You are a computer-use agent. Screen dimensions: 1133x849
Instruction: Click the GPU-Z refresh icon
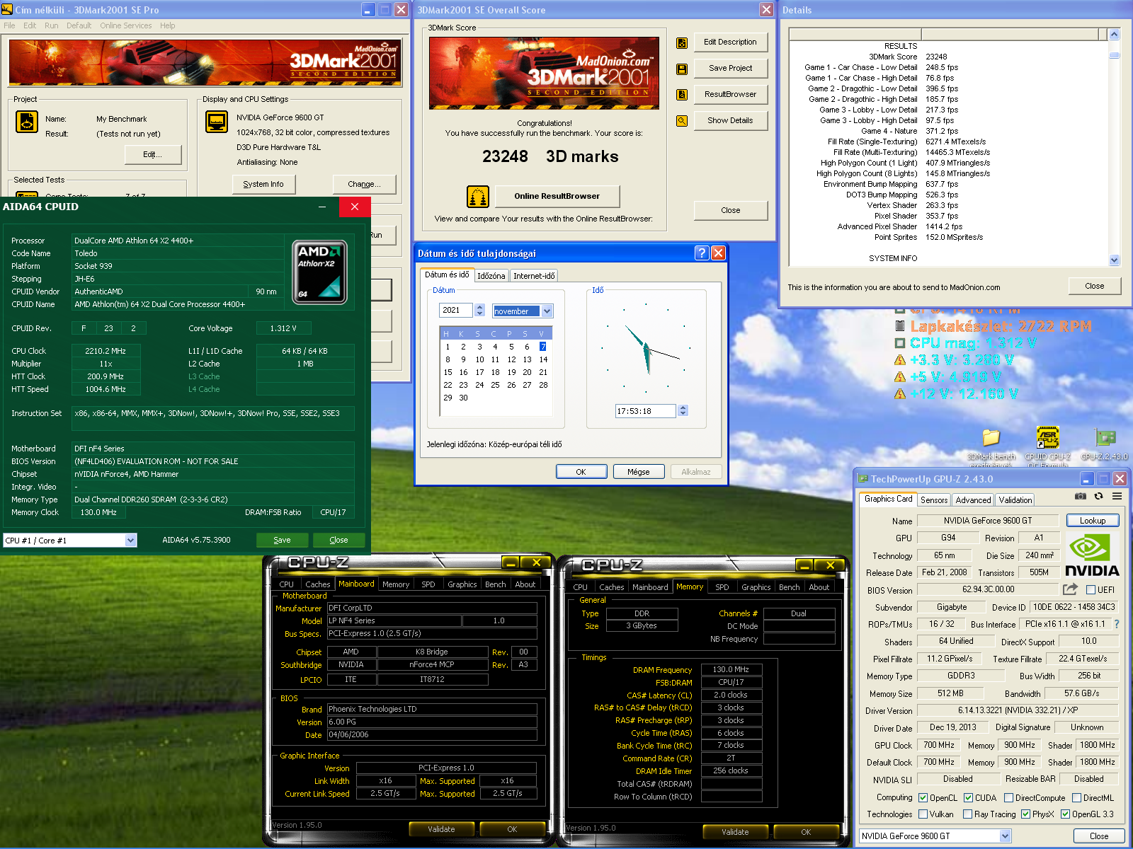click(1099, 497)
